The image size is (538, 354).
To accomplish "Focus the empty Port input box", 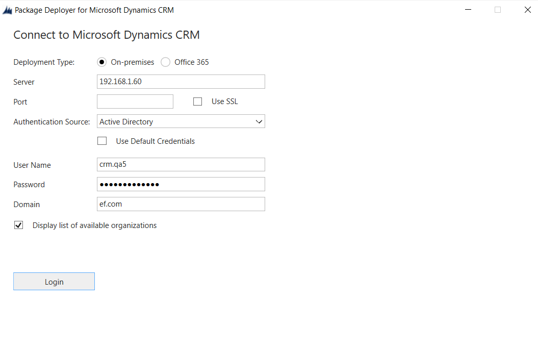I will [135, 102].
